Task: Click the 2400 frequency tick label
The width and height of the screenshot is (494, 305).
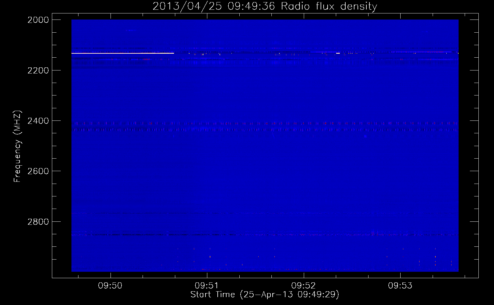Action: [x=38, y=121]
